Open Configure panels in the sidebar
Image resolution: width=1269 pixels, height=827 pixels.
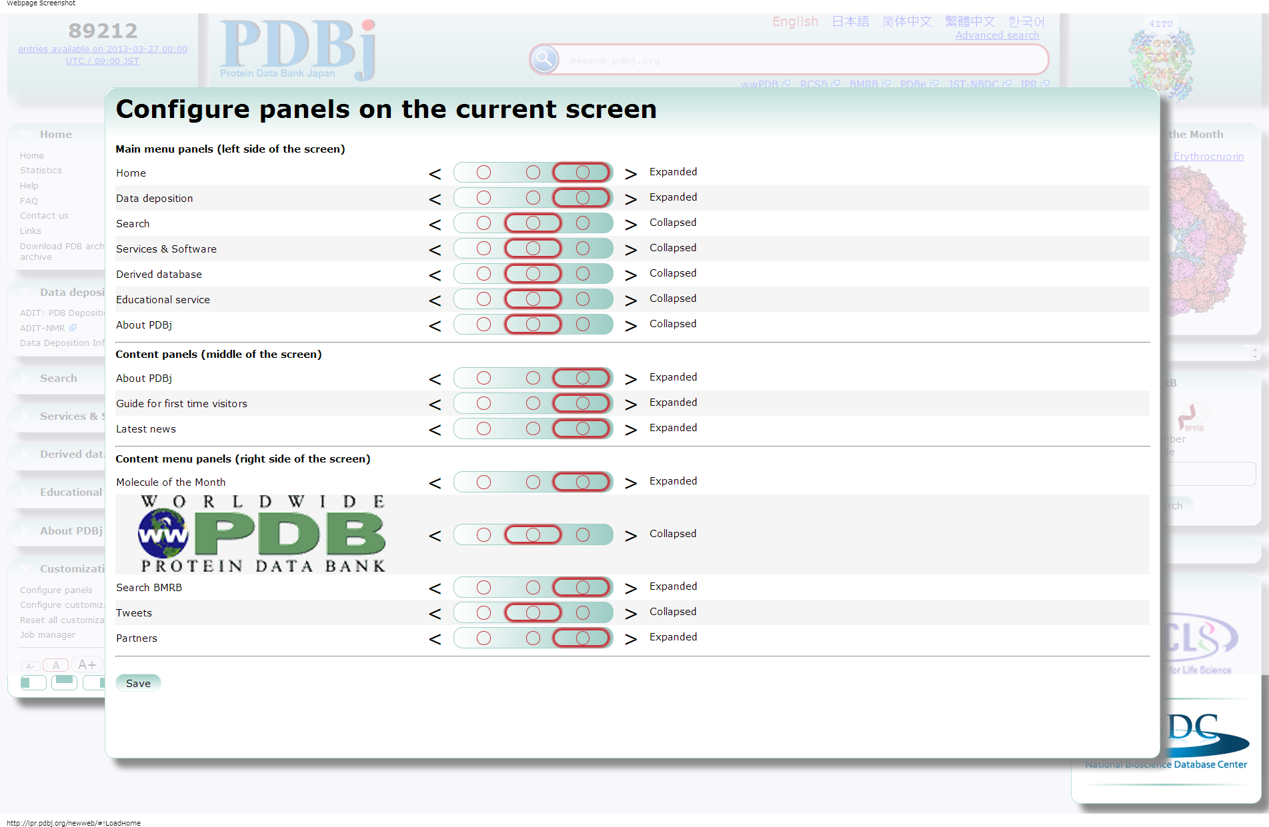click(56, 590)
